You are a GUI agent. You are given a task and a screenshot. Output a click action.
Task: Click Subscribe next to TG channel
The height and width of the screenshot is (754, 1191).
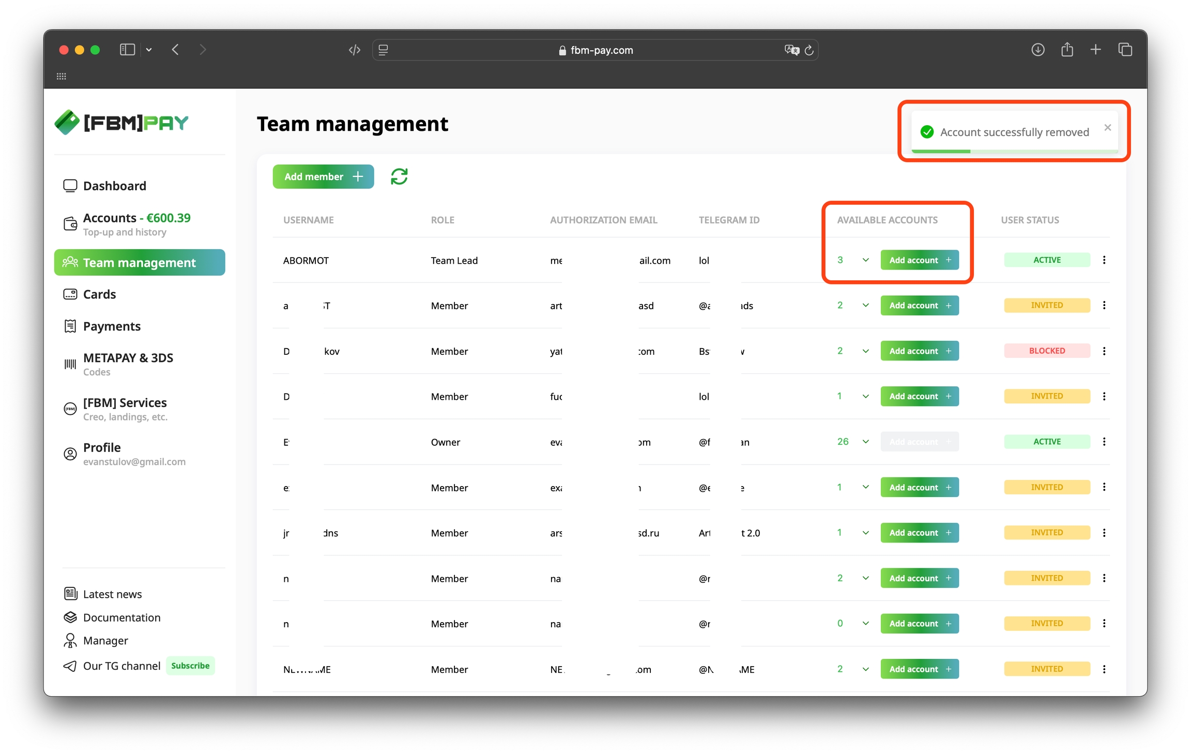pyautogui.click(x=190, y=666)
